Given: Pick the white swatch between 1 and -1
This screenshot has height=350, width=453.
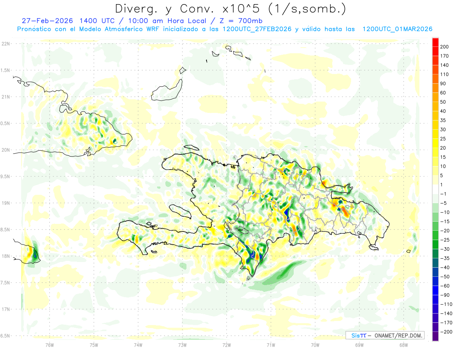Looking at the screenshot, I should pyautogui.click(x=436, y=189).
